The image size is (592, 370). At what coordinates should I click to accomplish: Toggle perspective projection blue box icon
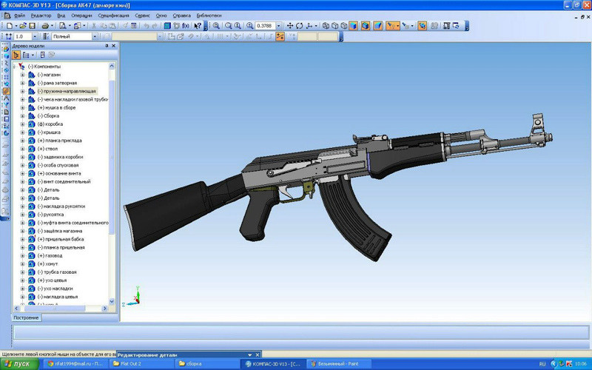378,26
